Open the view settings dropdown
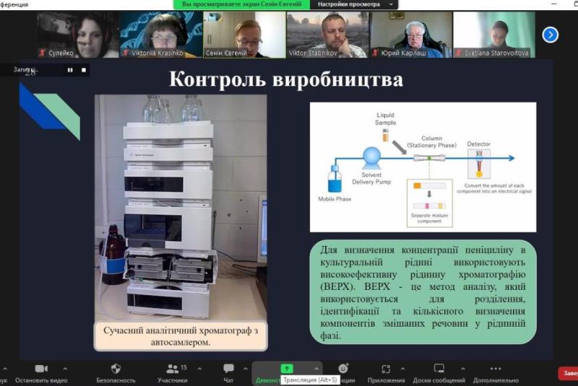 pos(355,4)
